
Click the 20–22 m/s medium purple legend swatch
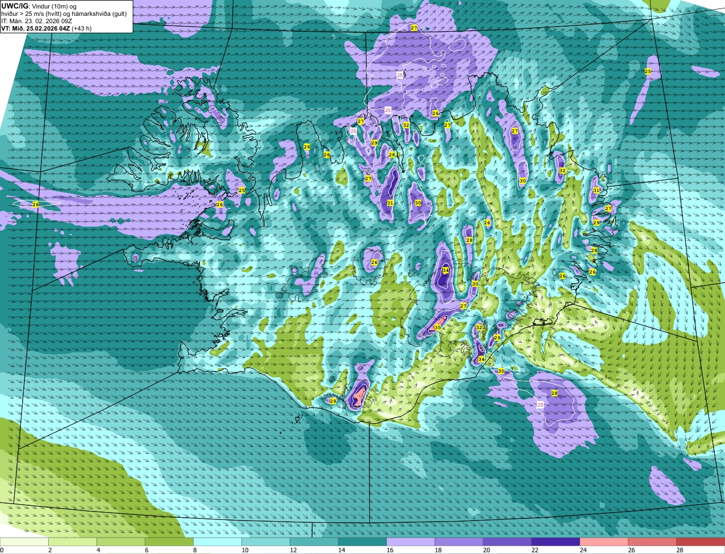pyautogui.click(x=507, y=542)
